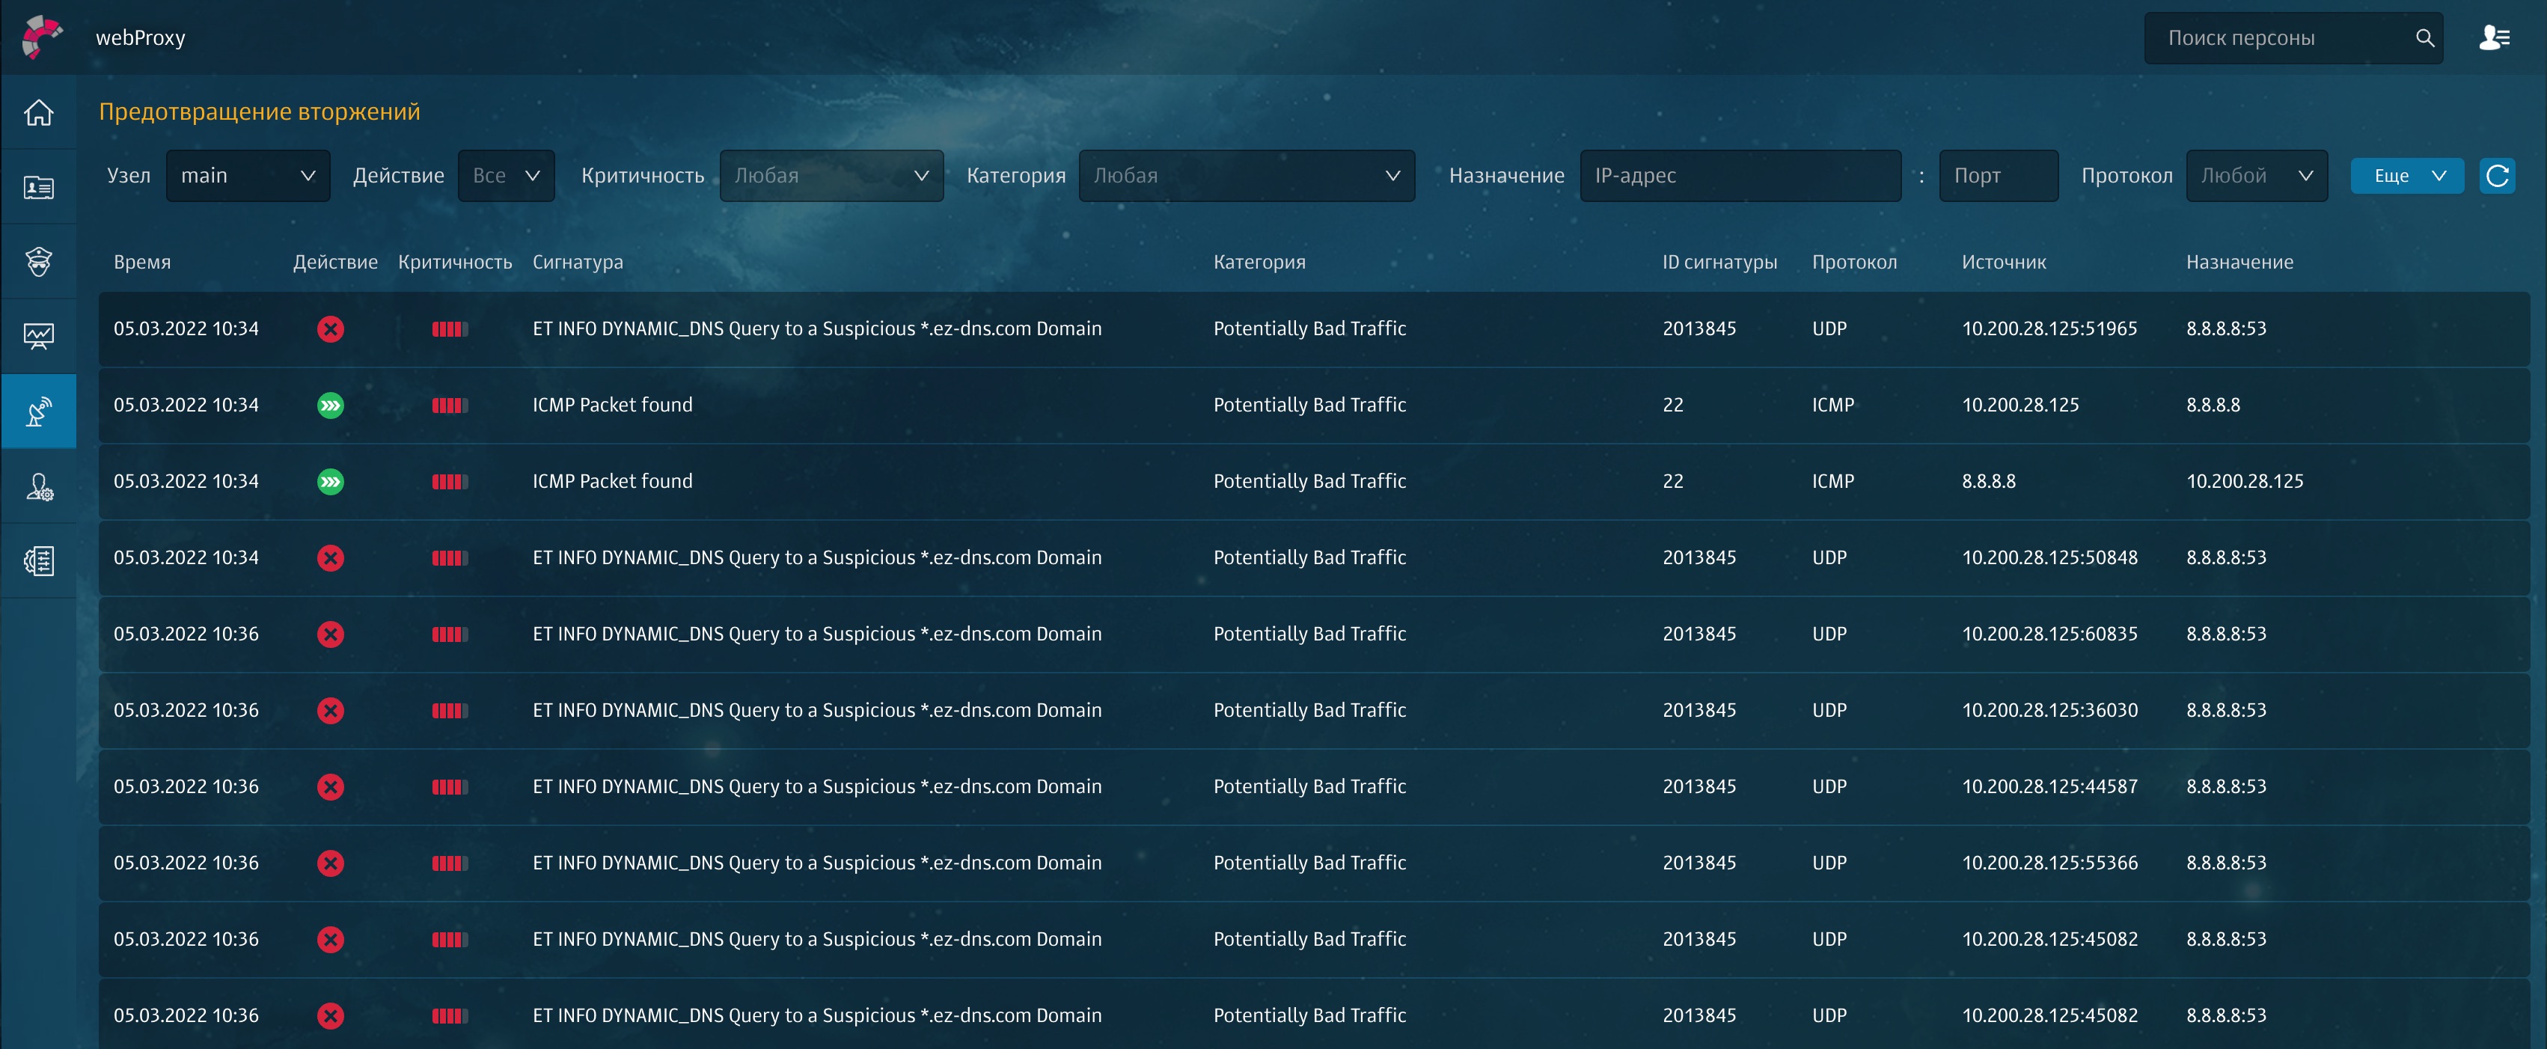Open the Критичность dropdown
2547x1049 pixels.
click(x=831, y=176)
